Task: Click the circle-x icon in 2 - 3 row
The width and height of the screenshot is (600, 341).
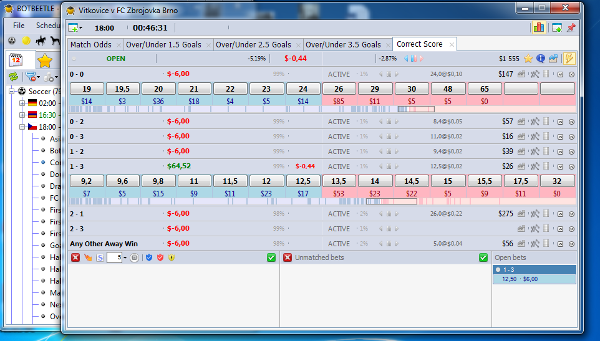Action: pyautogui.click(x=571, y=229)
